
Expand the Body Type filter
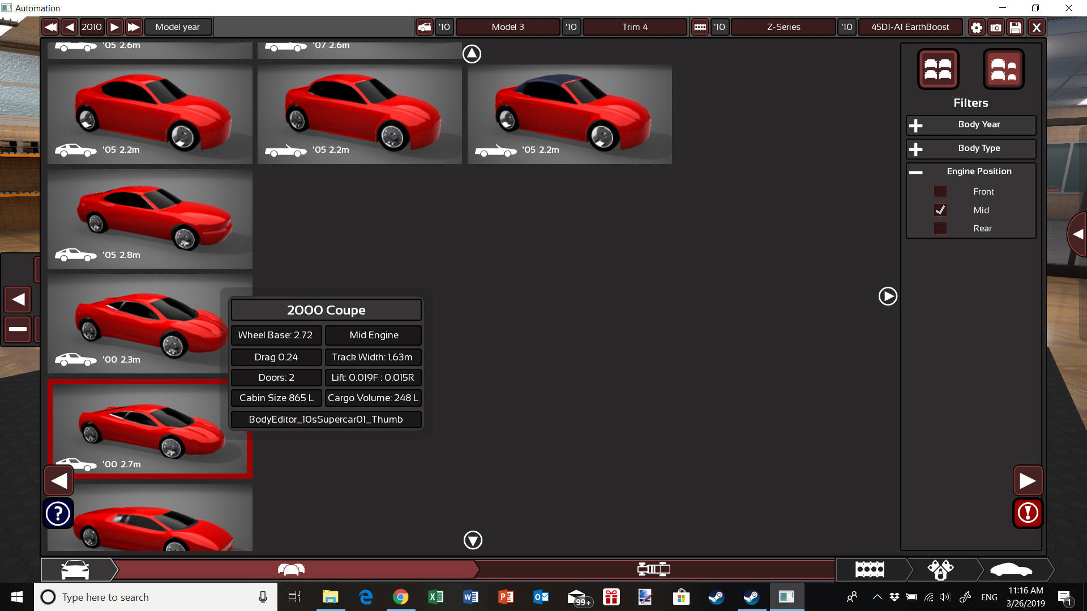(916, 149)
